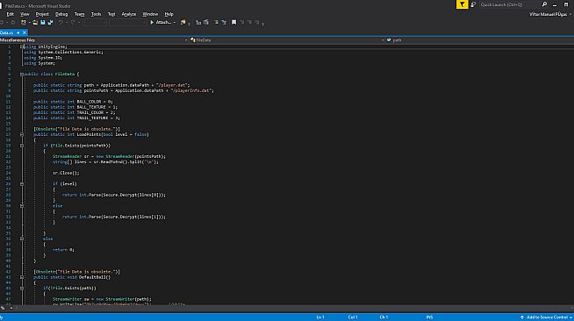Click line number 1 in the margin
Screen dimensions: 574x321
[9, 46]
